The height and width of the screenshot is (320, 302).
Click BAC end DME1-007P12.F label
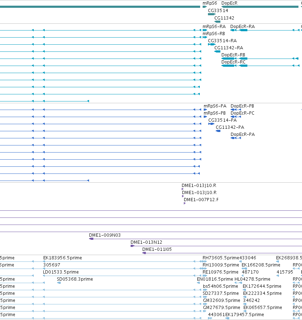(x=201, y=200)
